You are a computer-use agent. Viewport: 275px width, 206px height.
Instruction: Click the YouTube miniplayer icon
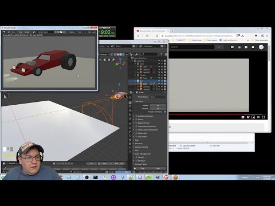tap(253, 117)
